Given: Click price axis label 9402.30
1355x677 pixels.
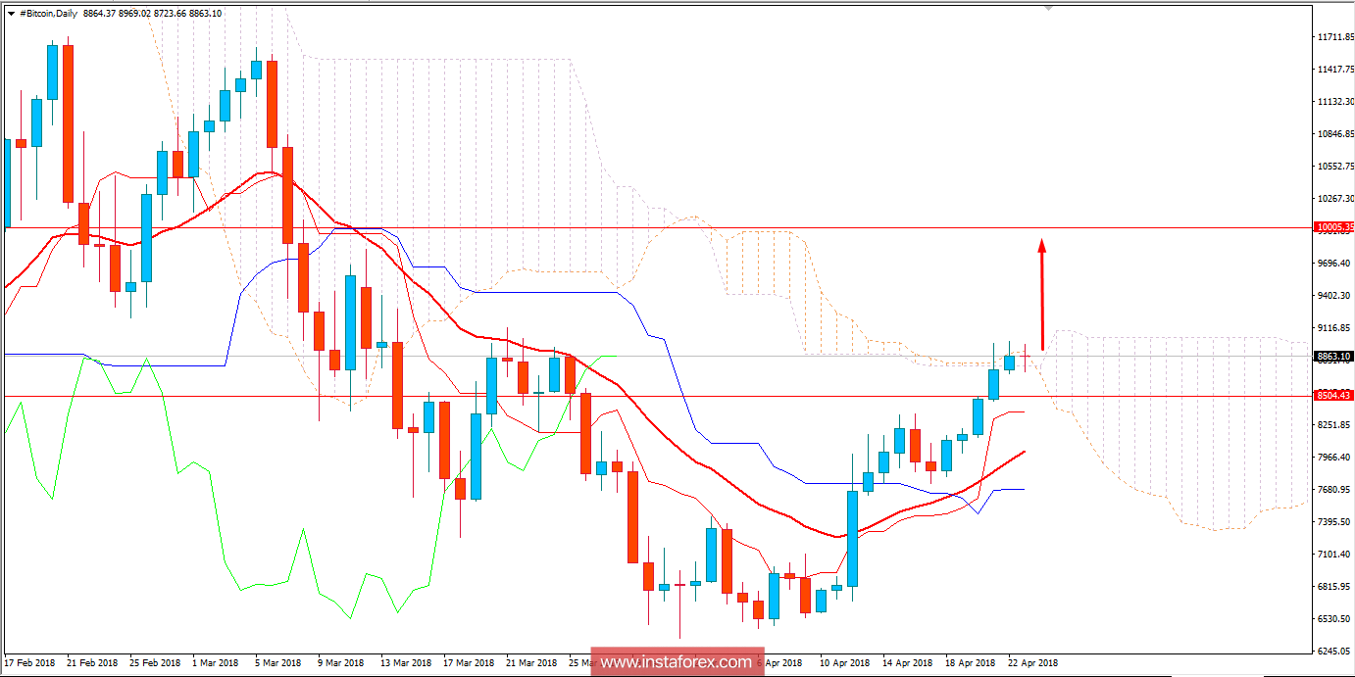Looking at the screenshot, I should click(1336, 296).
